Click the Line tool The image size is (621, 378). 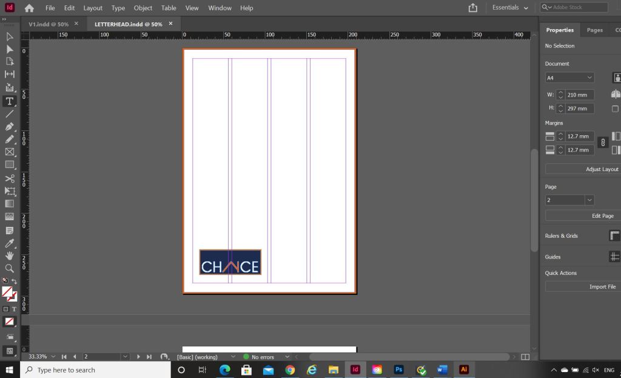[x=10, y=113]
